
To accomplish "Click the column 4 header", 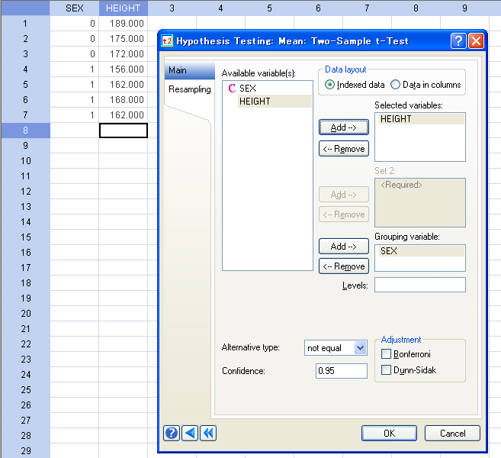I will (221, 8).
